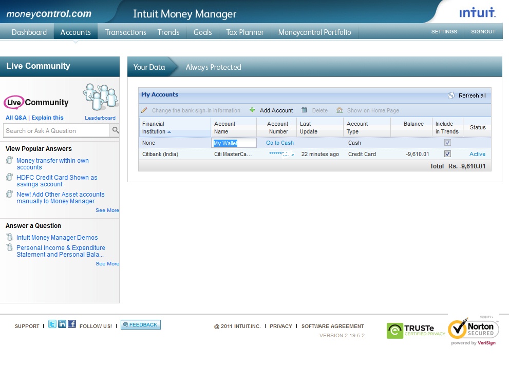Click the Live Community people graphic

click(100, 97)
